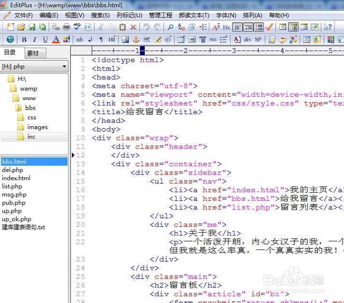Screen dimensions: 344x303
Task: Open the Hi heading dropdown
Action: coord(111,40)
